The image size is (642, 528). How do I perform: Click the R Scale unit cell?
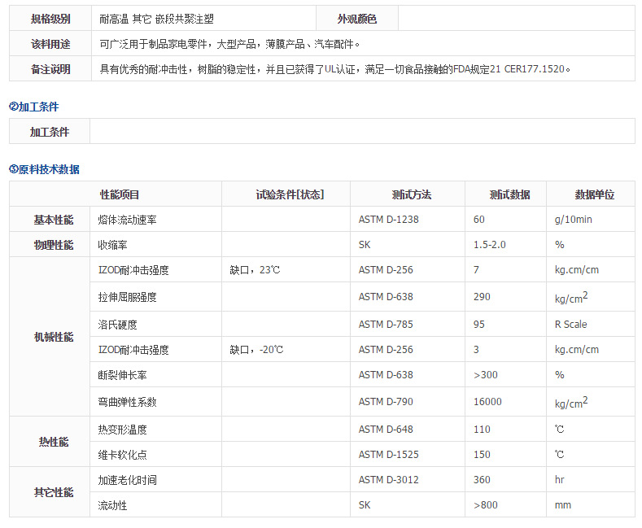[x=591, y=324]
